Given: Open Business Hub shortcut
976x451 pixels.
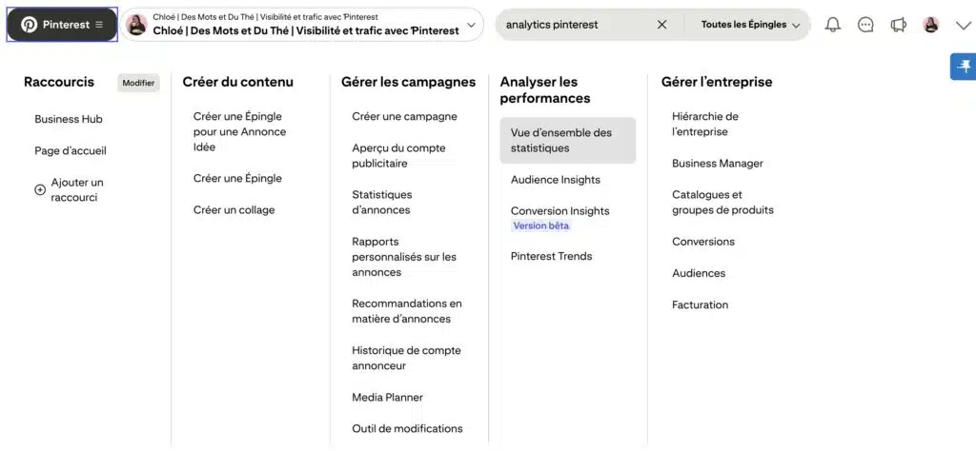Looking at the screenshot, I should [69, 119].
